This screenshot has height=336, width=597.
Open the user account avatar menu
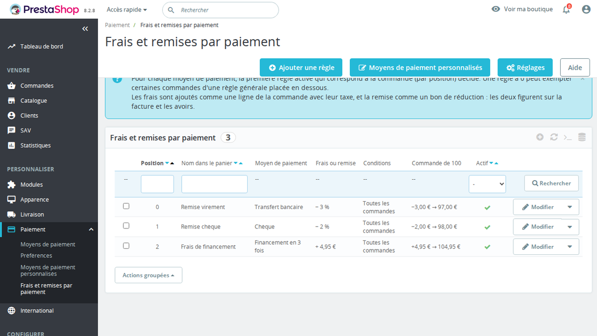point(586,9)
